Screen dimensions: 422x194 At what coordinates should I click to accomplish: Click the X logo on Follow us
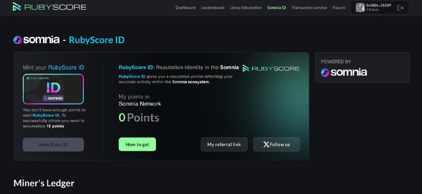pyautogui.click(x=266, y=145)
